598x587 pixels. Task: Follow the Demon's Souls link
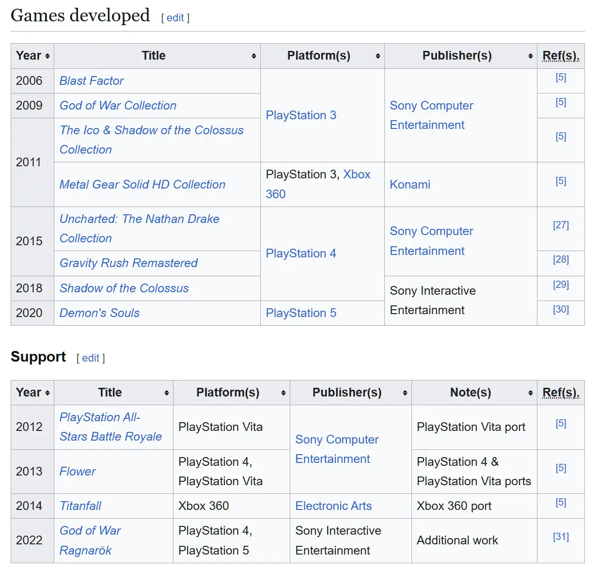99,313
